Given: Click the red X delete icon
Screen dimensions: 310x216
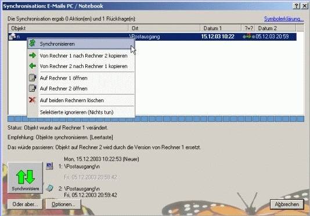Looking at the screenshot, I should click(x=33, y=100).
